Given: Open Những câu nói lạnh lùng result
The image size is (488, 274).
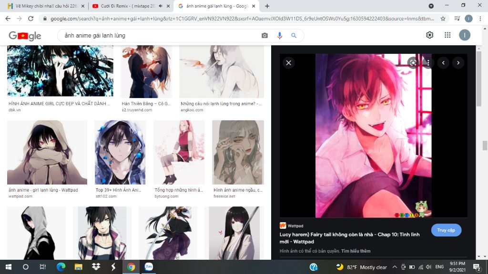Looking at the screenshot, I should pos(221,103).
